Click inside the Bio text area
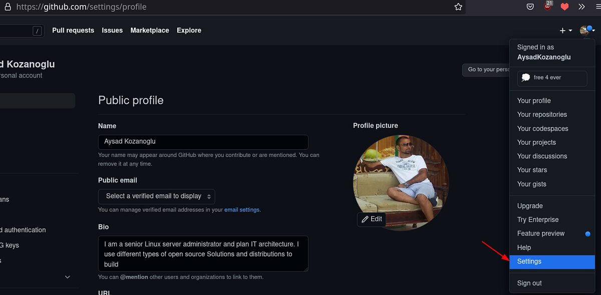Viewport: 601px width, 295px height. pyautogui.click(x=203, y=253)
